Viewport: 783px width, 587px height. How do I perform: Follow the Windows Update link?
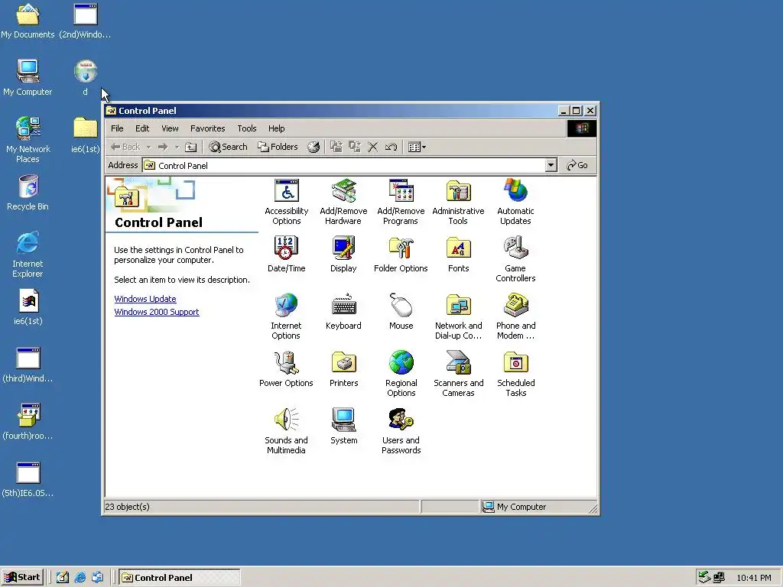click(145, 299)
